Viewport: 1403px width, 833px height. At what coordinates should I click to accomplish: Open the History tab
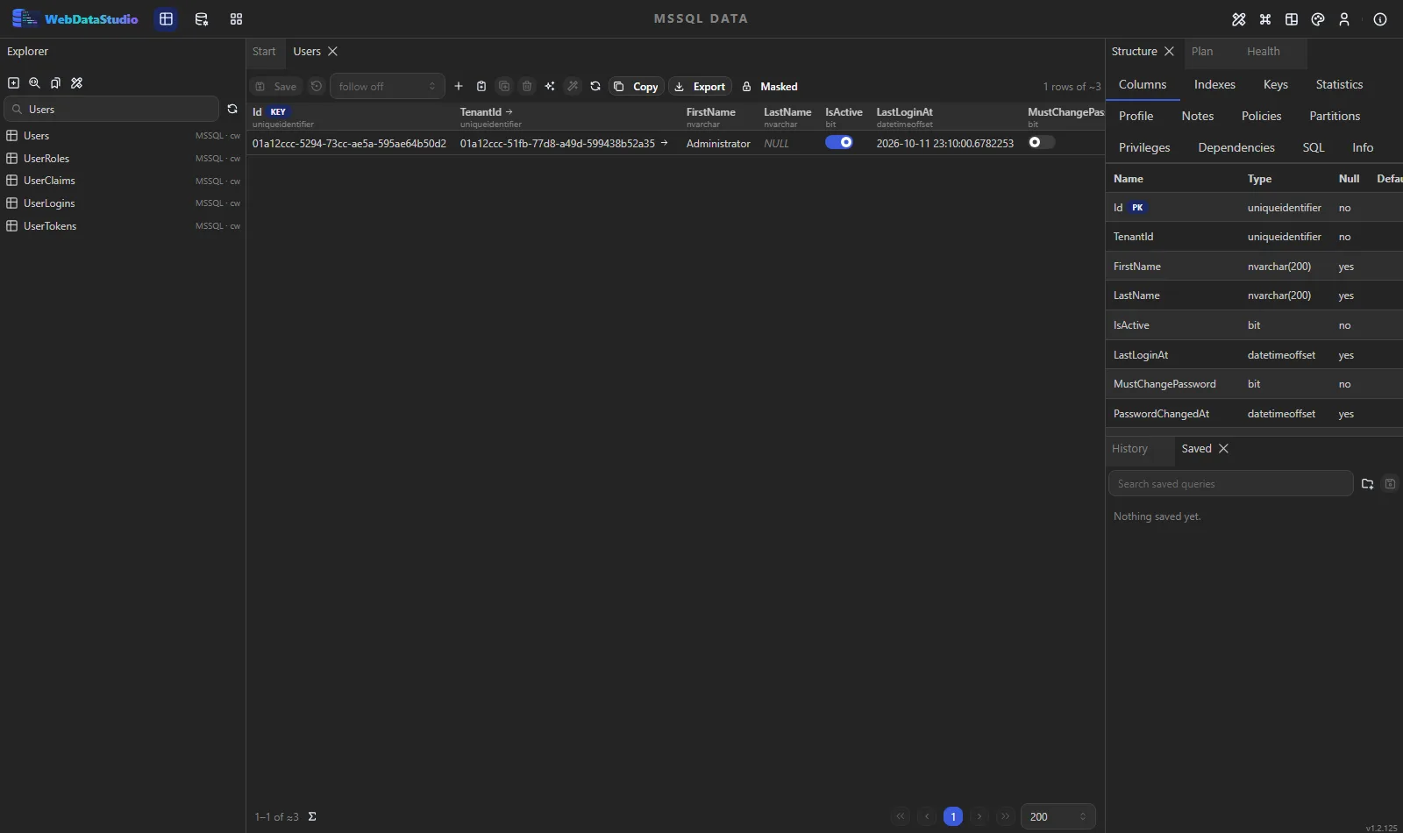coord(1129,449)
